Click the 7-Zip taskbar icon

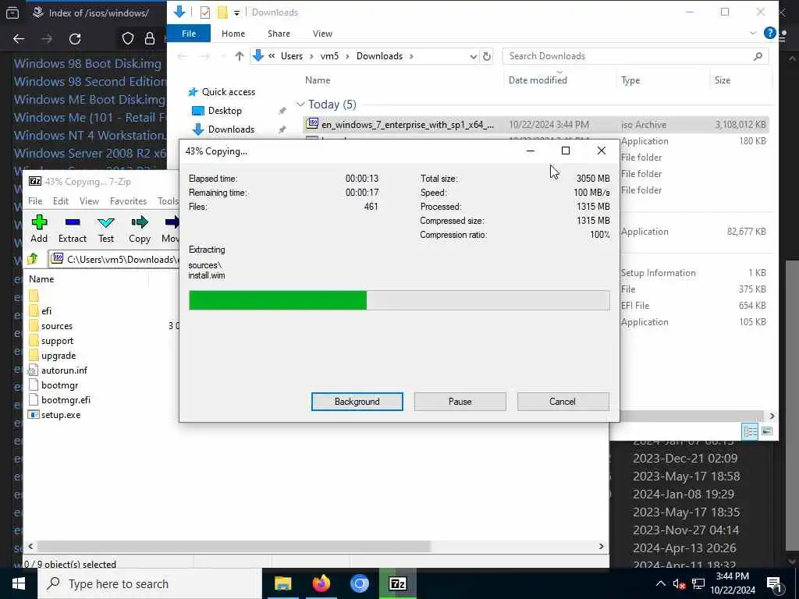(x=397, y=583)
